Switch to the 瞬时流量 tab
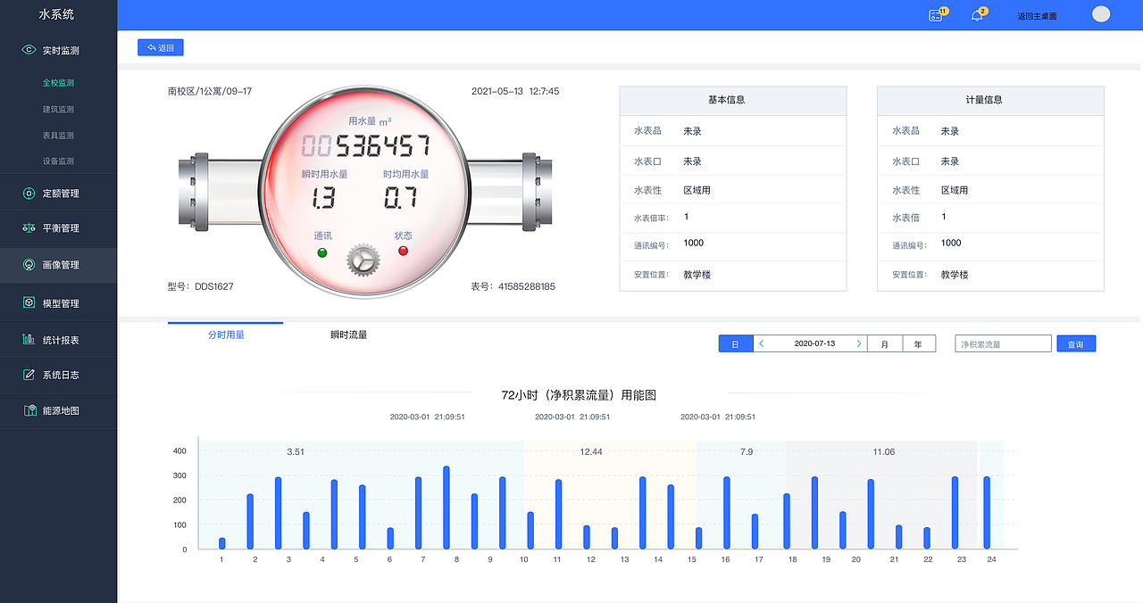 pos(347,334)
